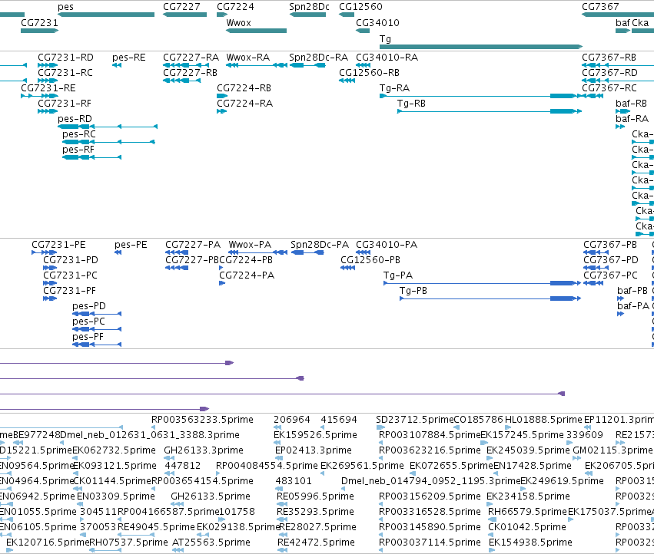
Task: Select protein CG34010-PA label
Action: pyautogui.click(x=387, y=245)
